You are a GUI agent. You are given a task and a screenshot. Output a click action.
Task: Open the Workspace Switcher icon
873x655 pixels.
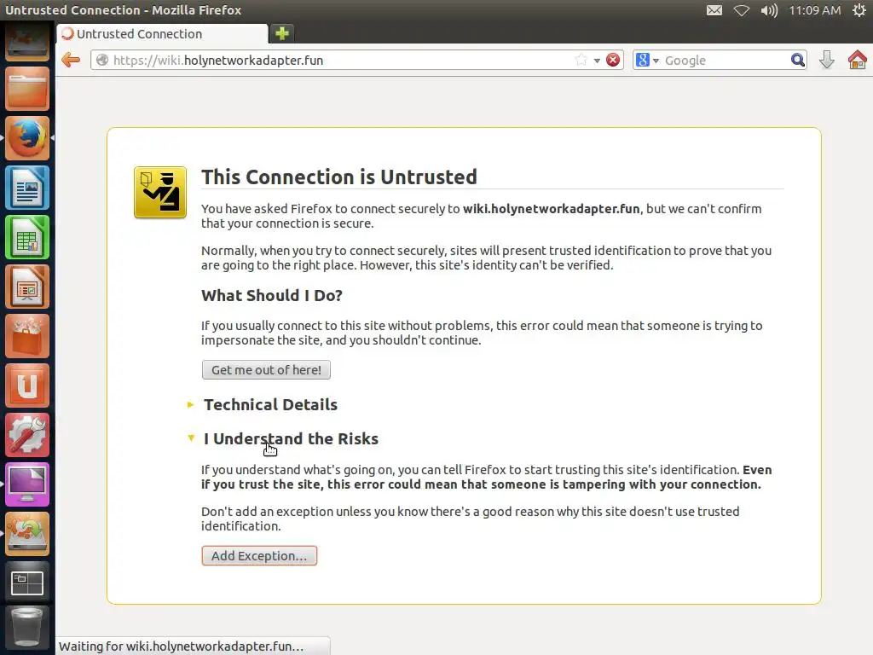[27, 583]
